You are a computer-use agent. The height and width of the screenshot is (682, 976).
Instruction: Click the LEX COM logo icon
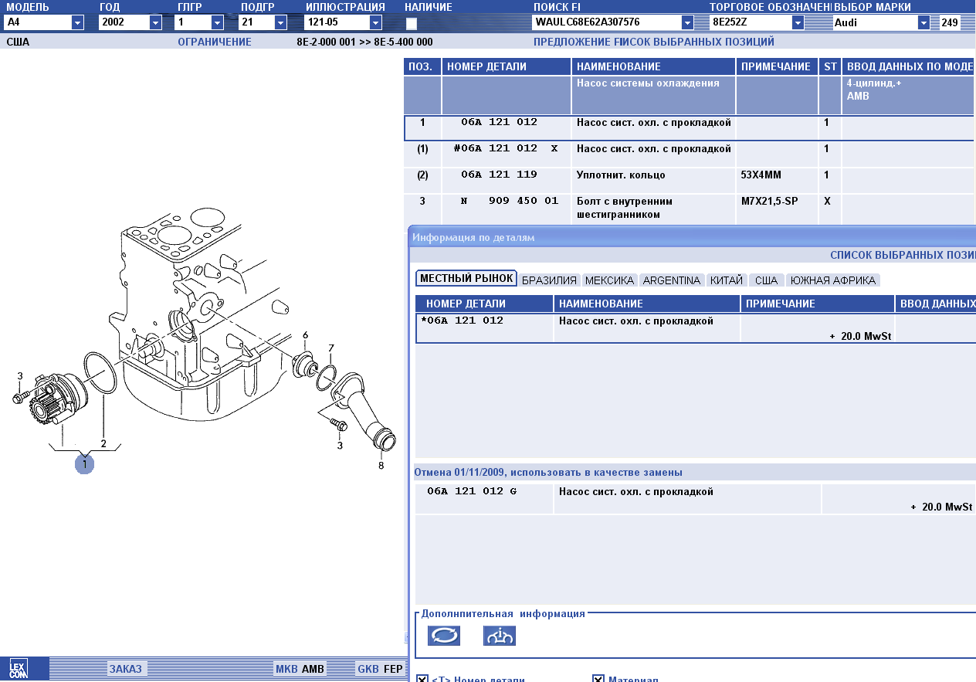point(19,668)
